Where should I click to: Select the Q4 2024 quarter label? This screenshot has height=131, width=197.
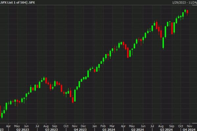tap(189, 129)
